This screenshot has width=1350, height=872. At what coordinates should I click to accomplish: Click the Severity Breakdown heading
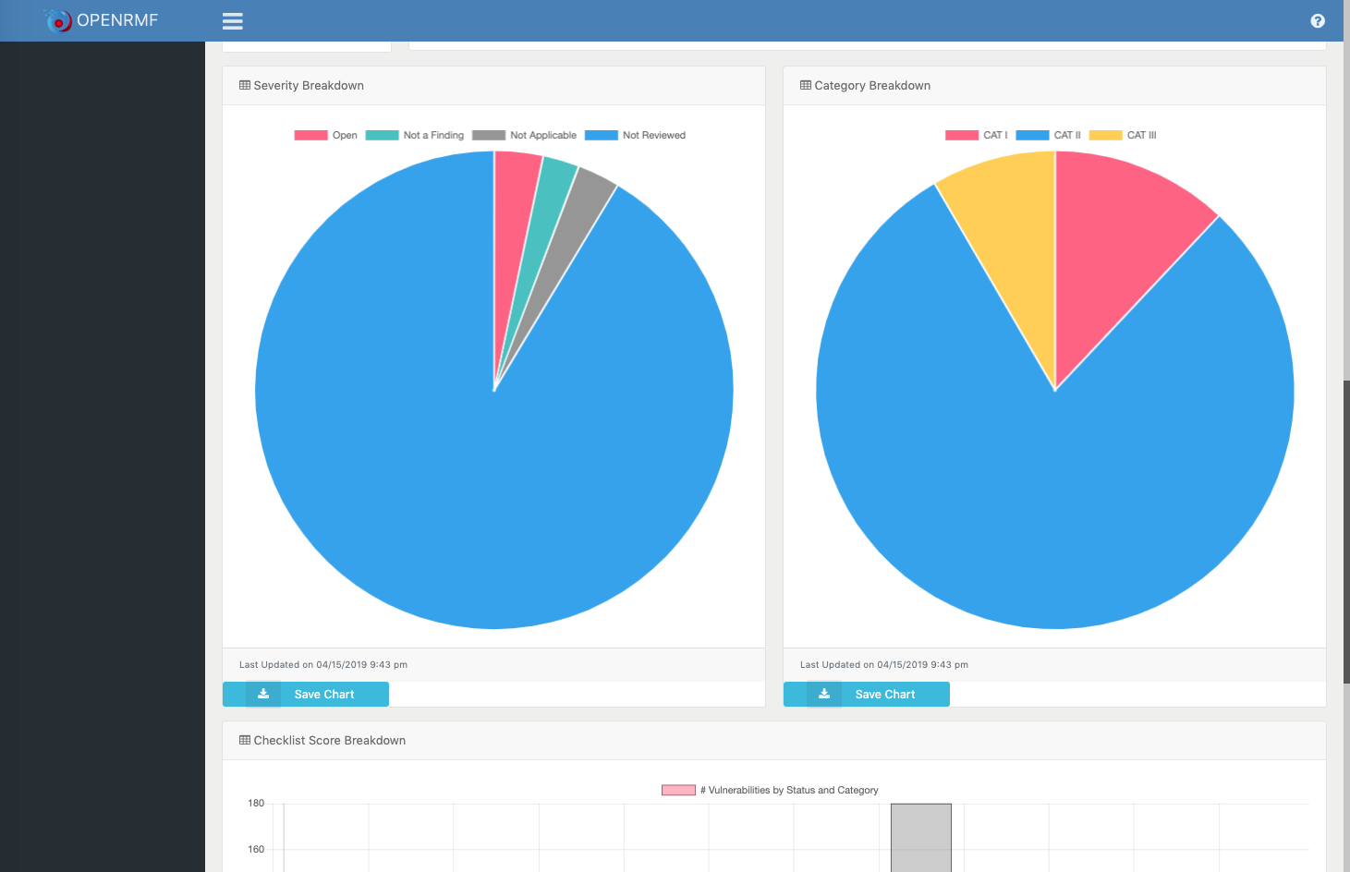coord(309,85)
